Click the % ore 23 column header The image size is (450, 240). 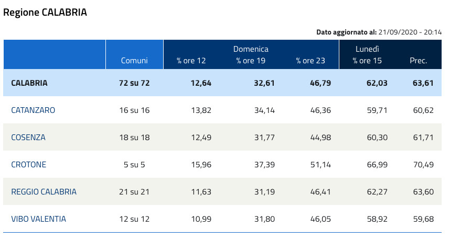point(310,61)
